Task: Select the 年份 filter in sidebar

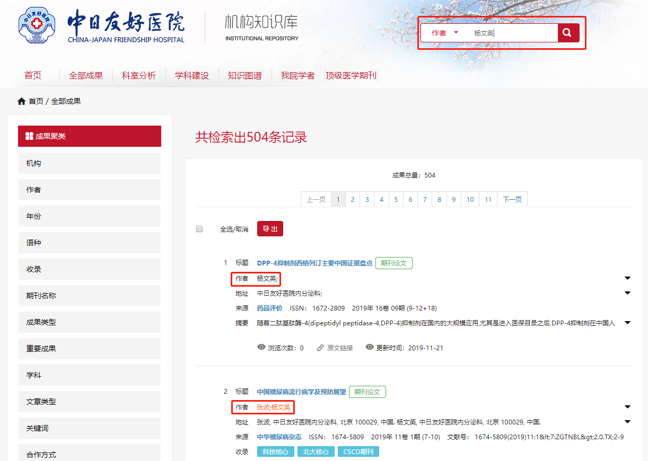Action: click(x=89, y=216)
